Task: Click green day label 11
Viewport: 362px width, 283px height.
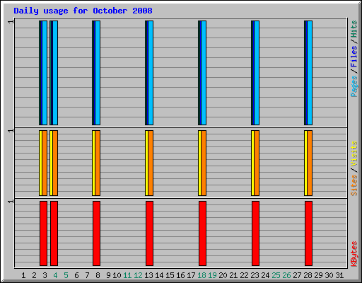Action: coord(127,275)
